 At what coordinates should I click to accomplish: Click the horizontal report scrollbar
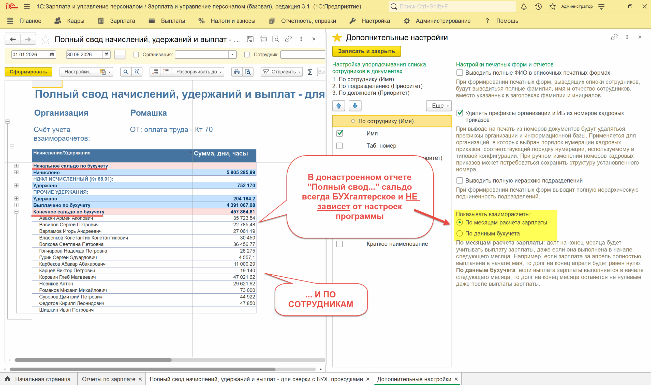click(93, 360)
